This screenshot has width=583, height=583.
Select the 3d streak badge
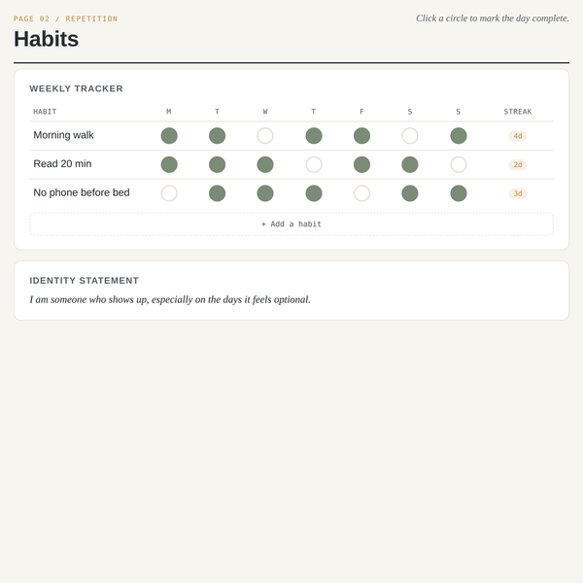coord(518,193)
